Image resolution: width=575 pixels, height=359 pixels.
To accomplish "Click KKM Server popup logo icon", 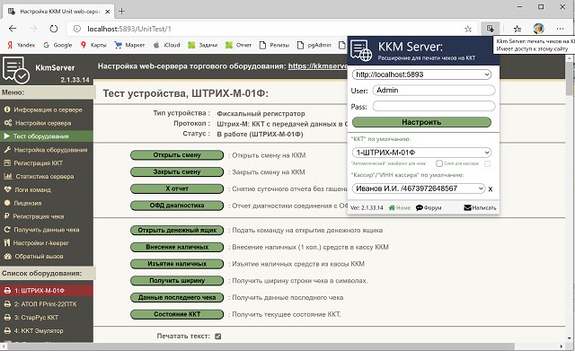I will [361, 50].
